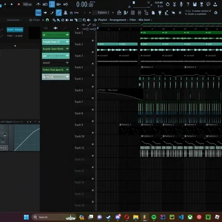Click the export render icon
The width and height of the screenshot is (222, 222).
(x=202, y=4)
